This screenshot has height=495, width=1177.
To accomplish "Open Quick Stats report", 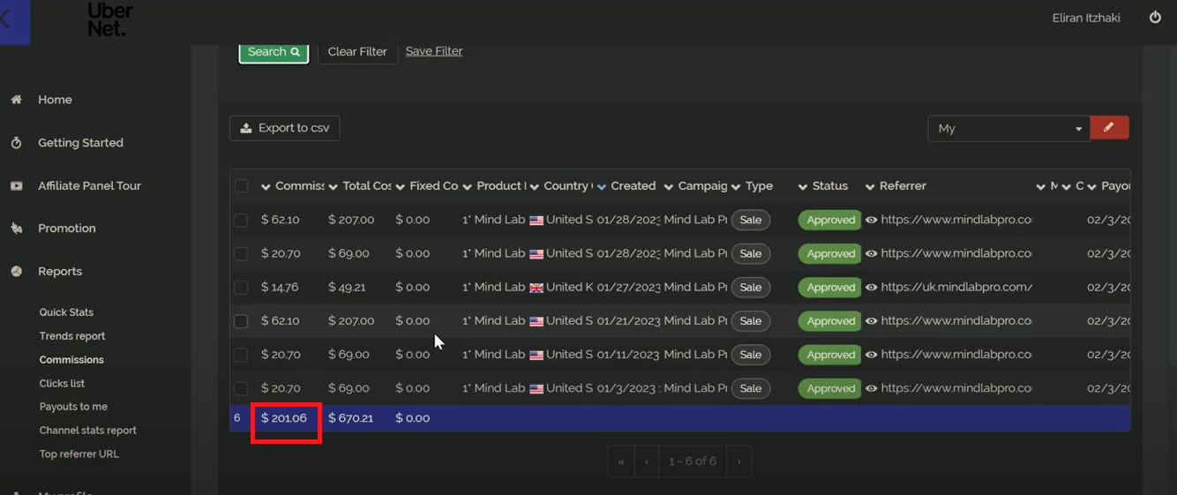I will (66, 312).
